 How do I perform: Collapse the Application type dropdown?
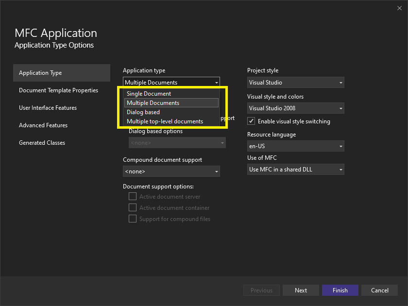point(216,82)
